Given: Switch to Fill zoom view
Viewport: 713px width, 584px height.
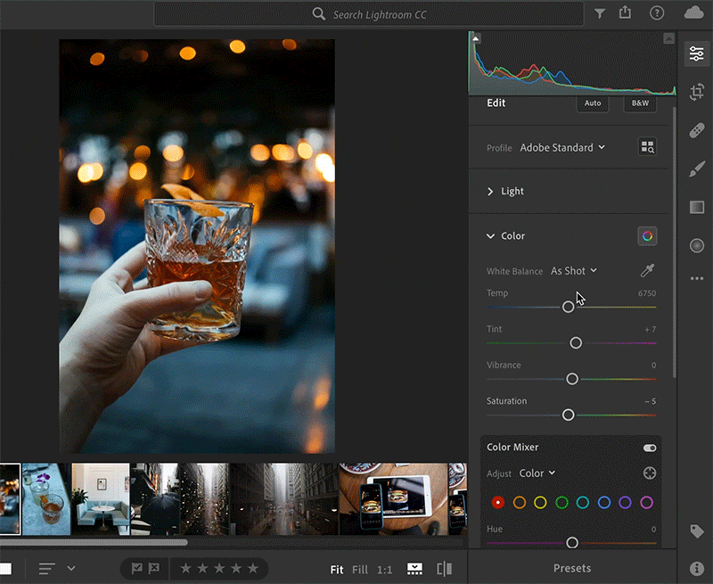Looking at the screenshot, I should (x=359, y=569).
